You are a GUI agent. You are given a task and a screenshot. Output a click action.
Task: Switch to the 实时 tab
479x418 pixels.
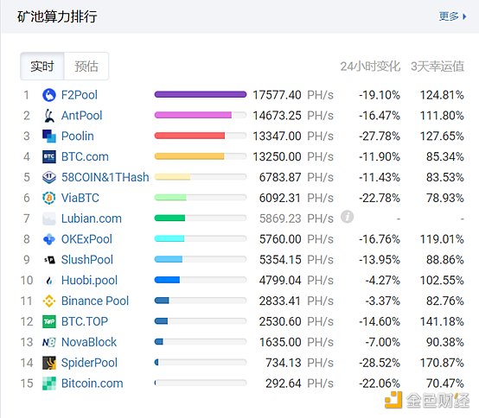pyautogui.click(x=42, y=66)
